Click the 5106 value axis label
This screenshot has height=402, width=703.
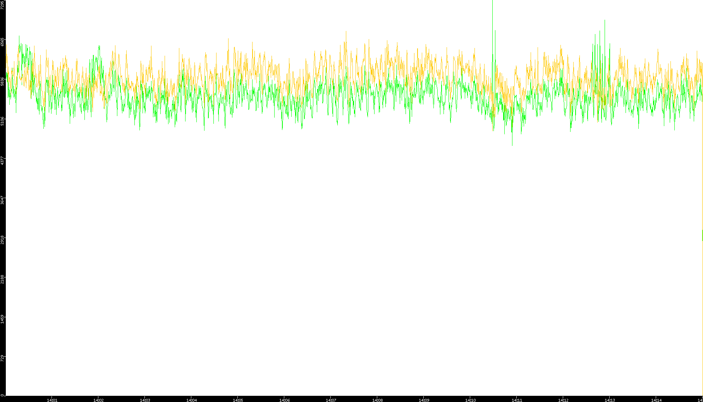point(3,121)
